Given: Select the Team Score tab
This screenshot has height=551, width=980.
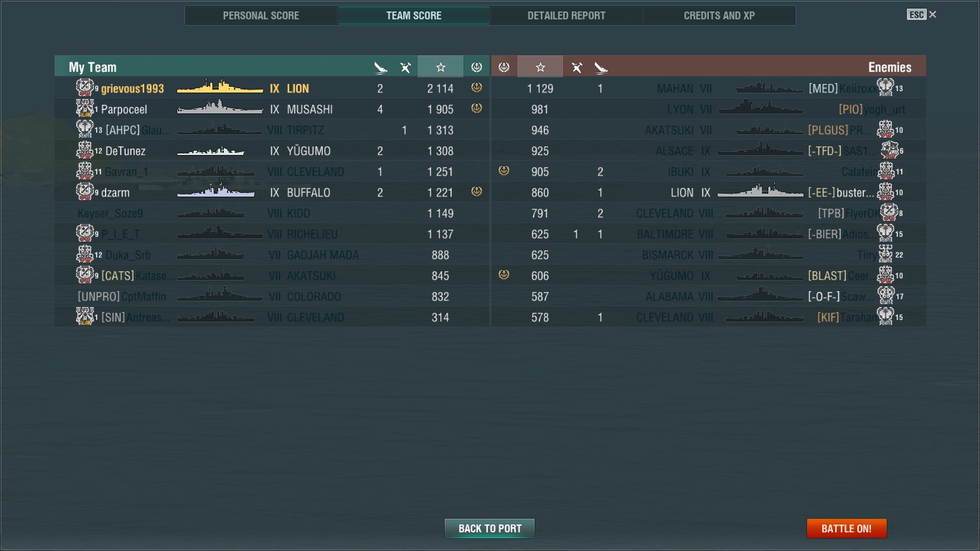Looking at the screenshot, I should pyautogui.click(x=414, y=15).
